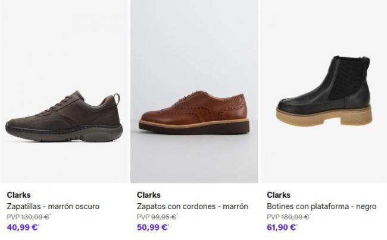Image resolution: width=387 pixels, height=240 pixels.
Task: Click the 61,90 € sale price
Action: click(x=282, y=226)
